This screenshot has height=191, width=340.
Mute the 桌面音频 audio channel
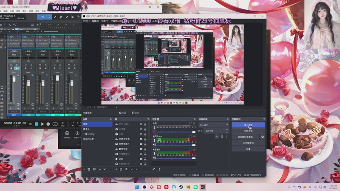(x=154, y=158)
